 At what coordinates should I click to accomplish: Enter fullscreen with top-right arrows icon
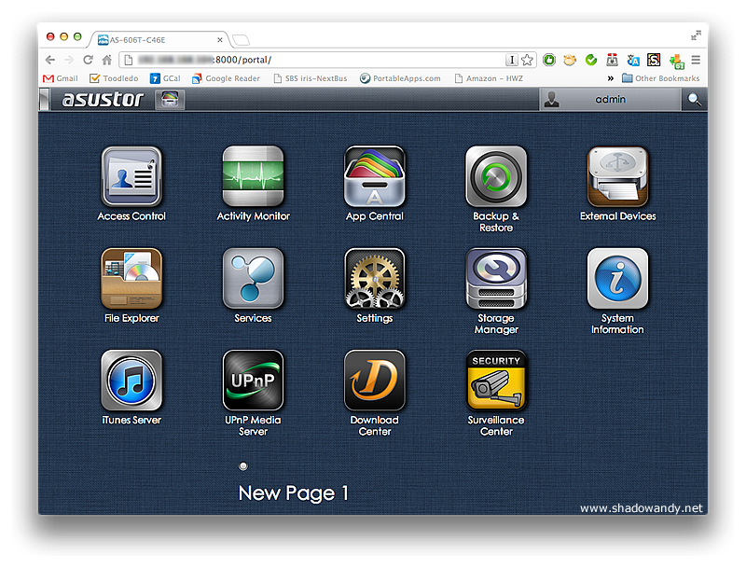[x=696, y=35]
